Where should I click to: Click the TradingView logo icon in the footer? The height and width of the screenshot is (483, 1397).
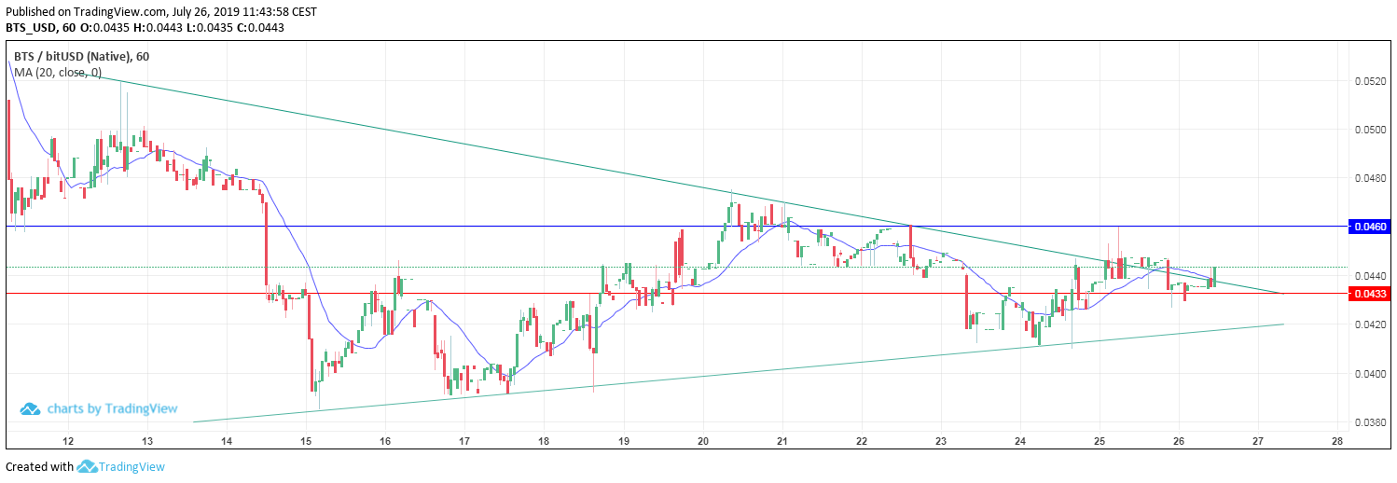(x=88, y=467)
